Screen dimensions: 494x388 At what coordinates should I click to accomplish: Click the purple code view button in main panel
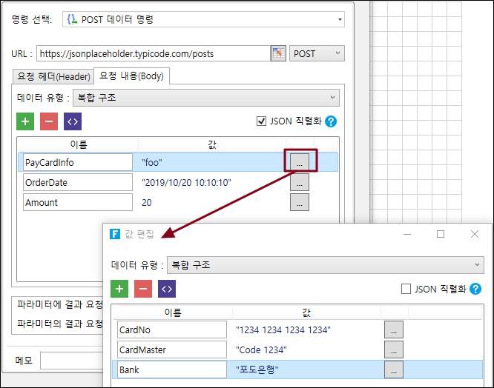tap(73, 121)
